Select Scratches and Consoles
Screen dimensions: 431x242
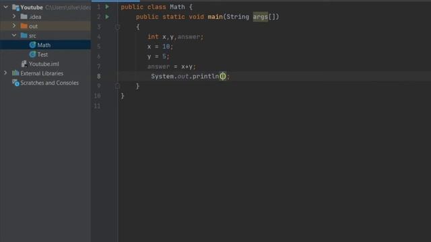tap(49, 83)
